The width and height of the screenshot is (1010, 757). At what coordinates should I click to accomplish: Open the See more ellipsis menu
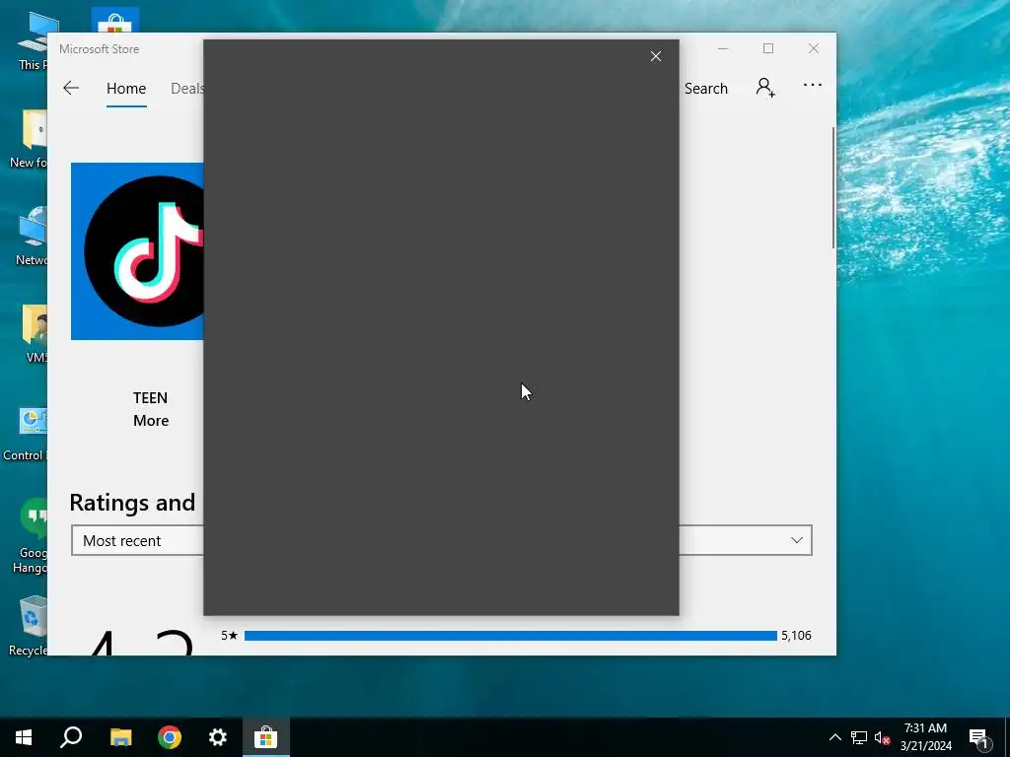pyautogui.click(x=813, y=85)
